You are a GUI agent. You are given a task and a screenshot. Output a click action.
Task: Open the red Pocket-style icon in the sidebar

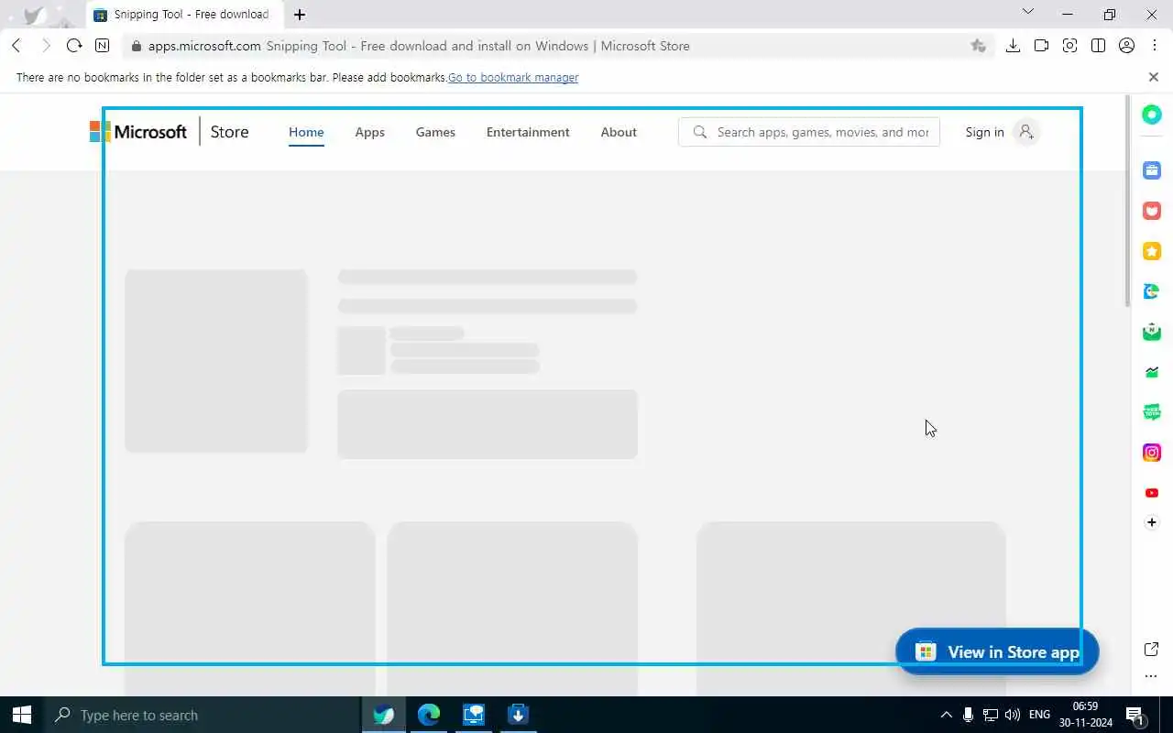tap(1152, 211)
